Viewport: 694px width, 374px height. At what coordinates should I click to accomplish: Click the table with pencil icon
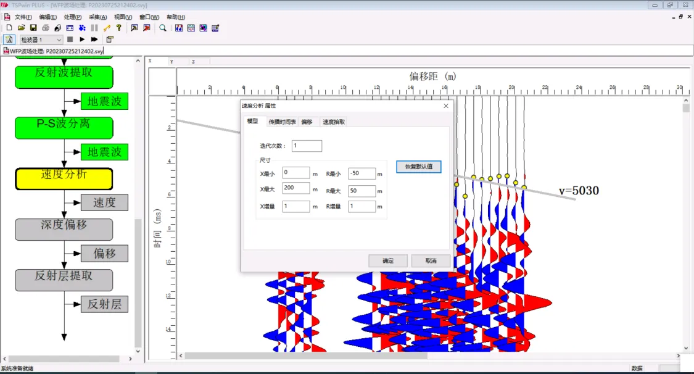[x=215, y=28]
